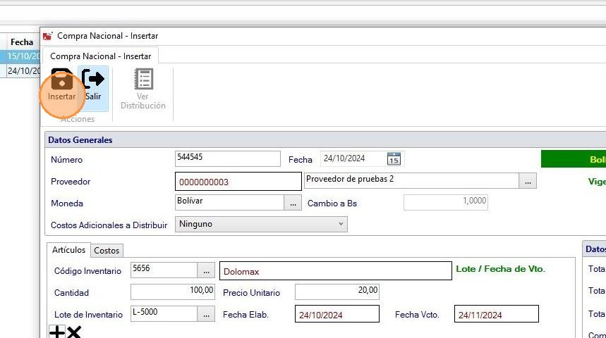Click the Número field 544545
Screen dimensions: 606x338
(x=228, y=158)
